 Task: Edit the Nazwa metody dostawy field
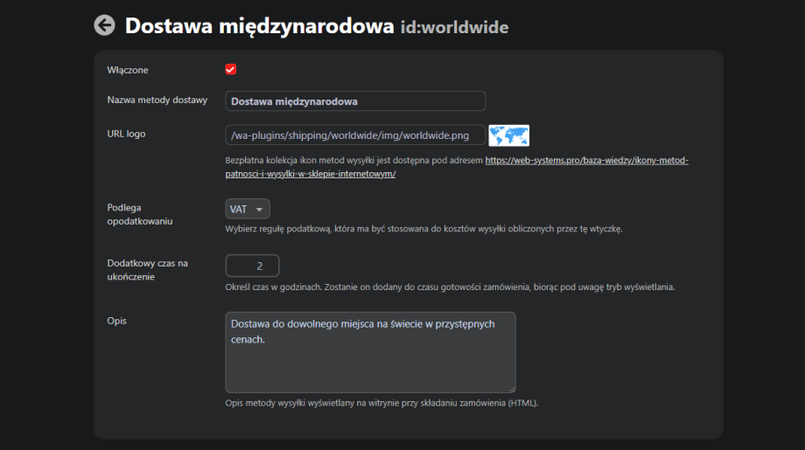click(x=355, y=101)
